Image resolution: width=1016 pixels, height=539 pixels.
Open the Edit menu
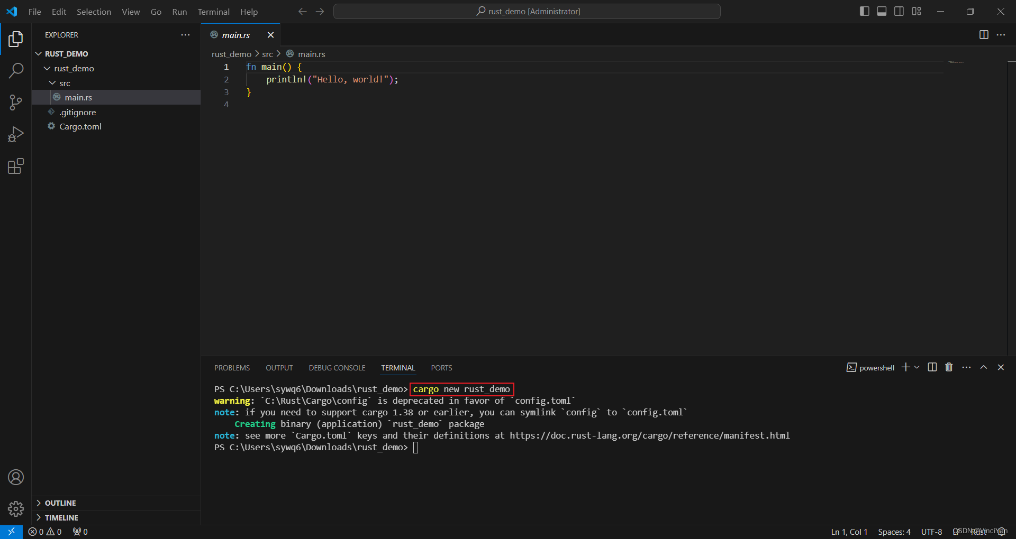pos(59,12)
